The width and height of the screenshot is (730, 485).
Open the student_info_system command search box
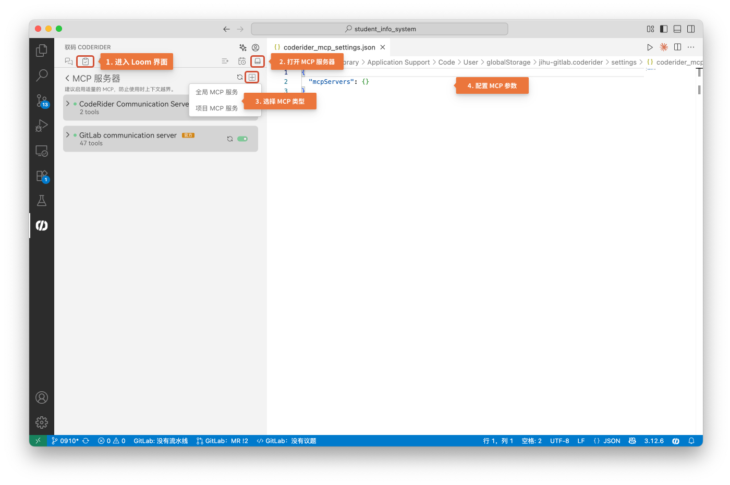click(x=380, y=29)
